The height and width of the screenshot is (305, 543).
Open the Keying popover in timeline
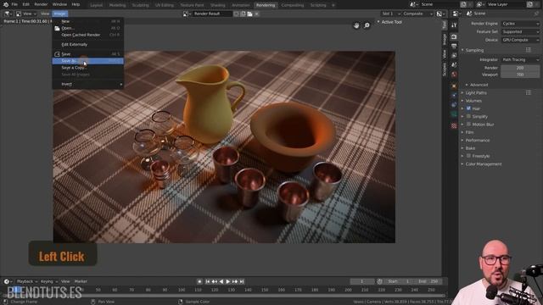pos(48,281)
